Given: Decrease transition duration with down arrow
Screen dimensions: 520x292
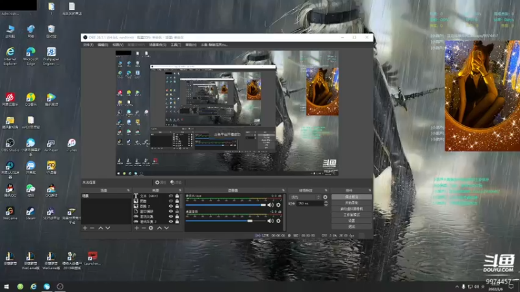Looking at the screenshot, I should [x=326, y=205].
